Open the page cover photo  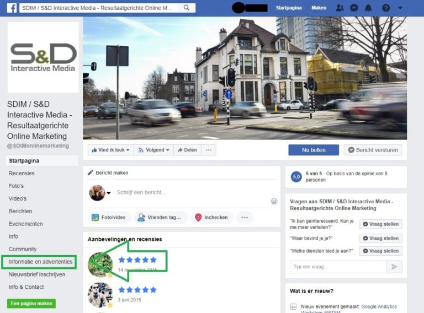(245, 78)
